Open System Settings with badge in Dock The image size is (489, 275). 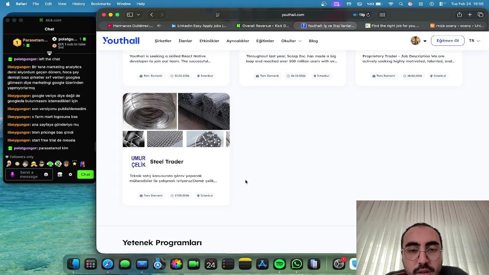click(339, 264)
